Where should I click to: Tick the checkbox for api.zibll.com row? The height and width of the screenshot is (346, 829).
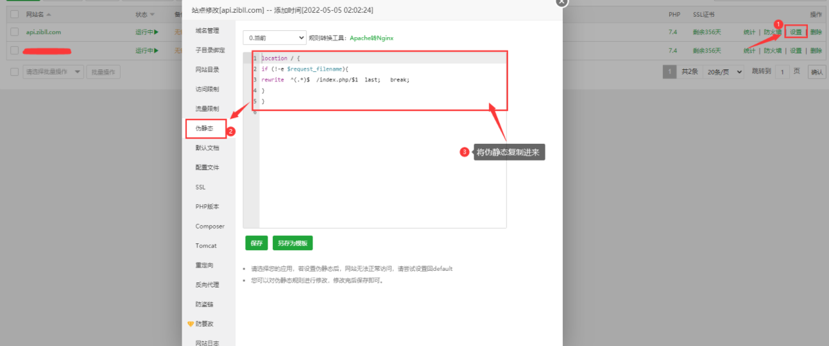pos(15,32)
